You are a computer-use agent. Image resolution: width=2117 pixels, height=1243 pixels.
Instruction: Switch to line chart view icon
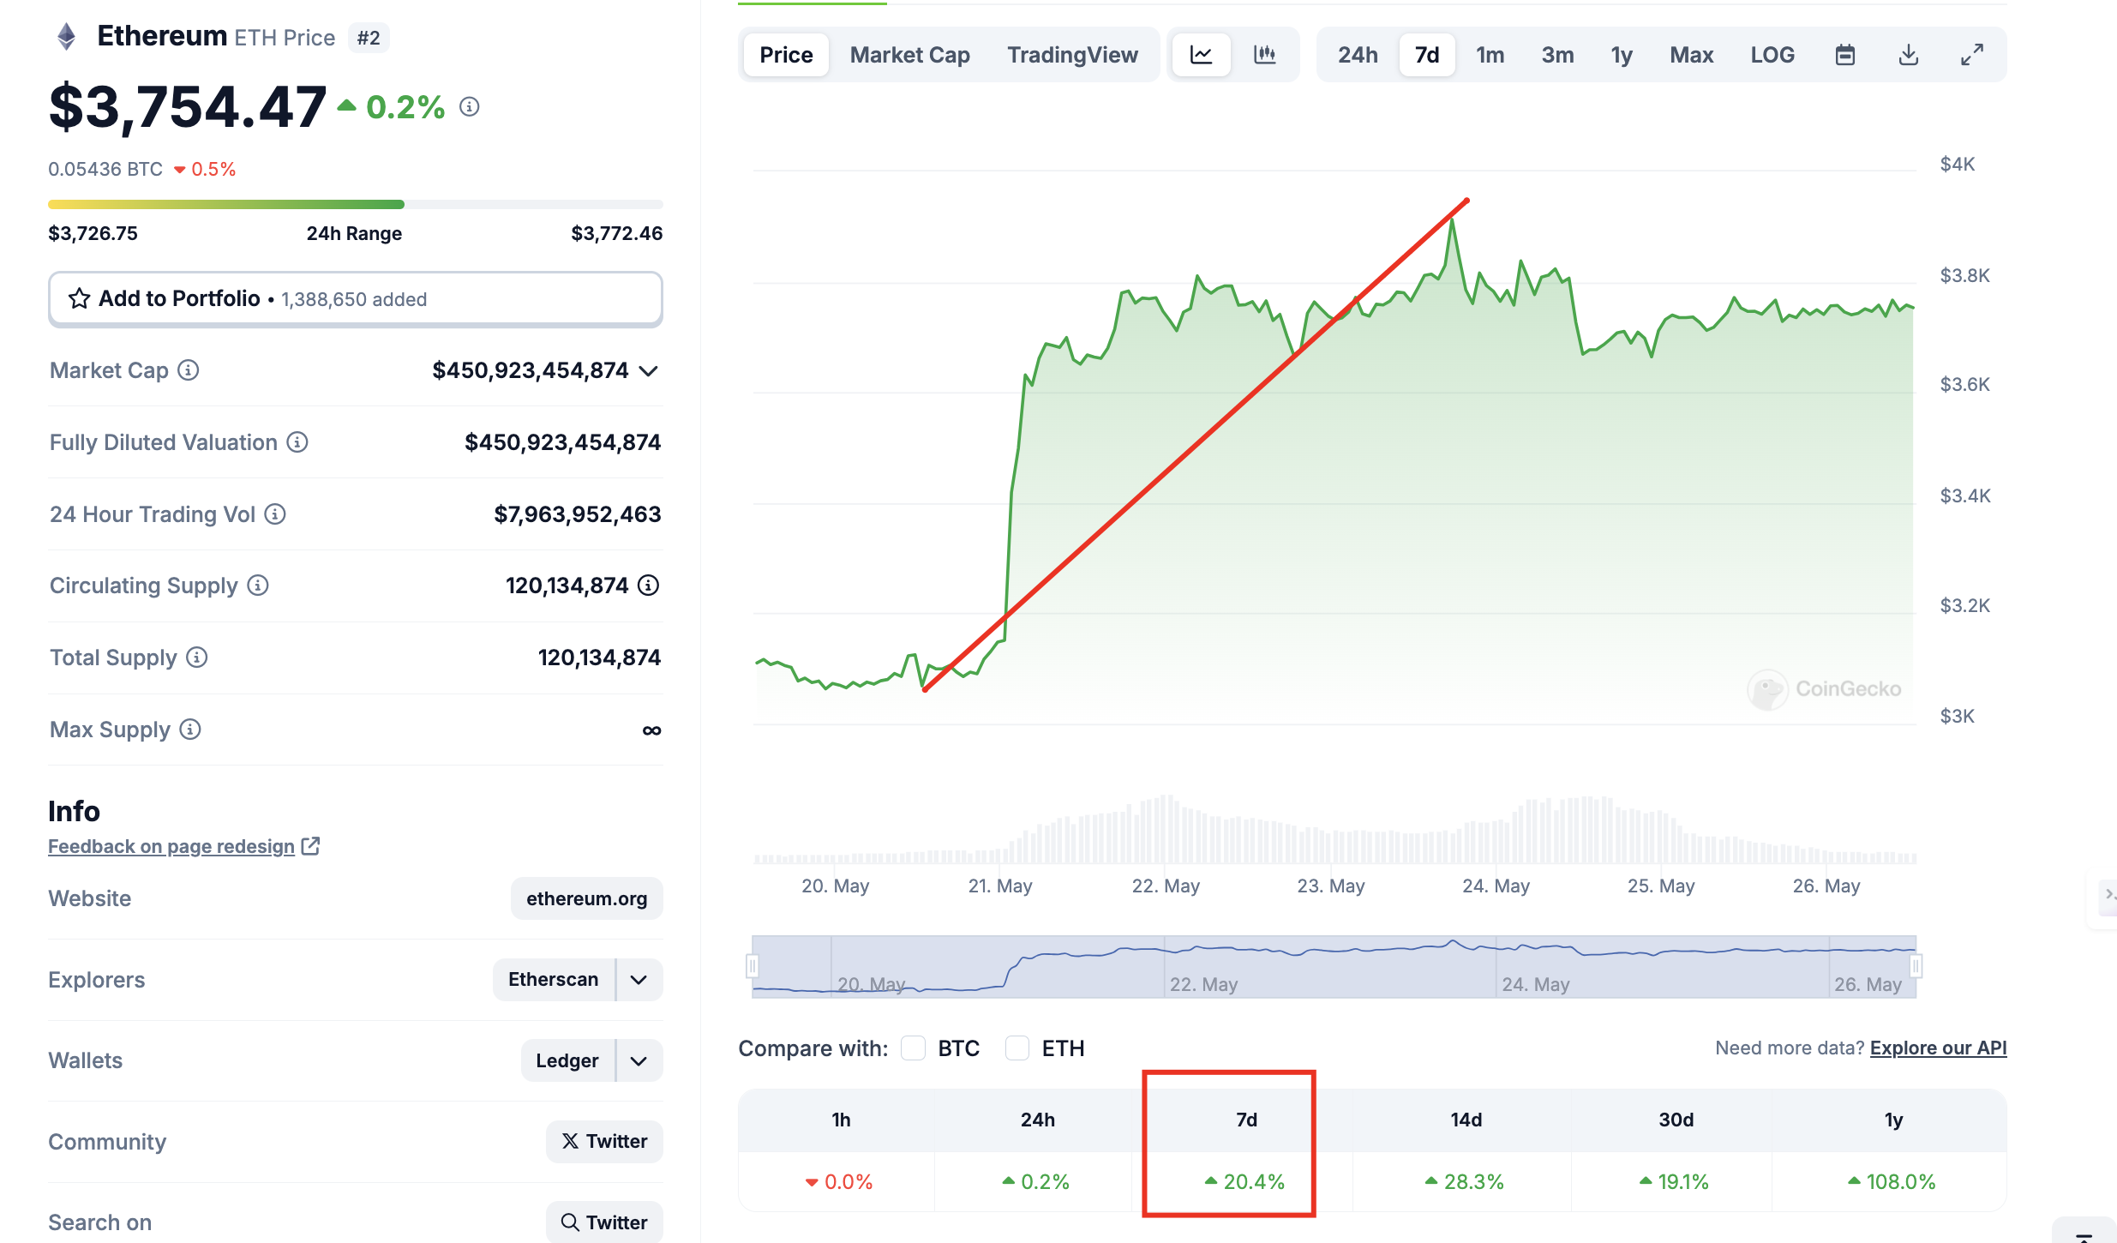tap(1202, 55)
